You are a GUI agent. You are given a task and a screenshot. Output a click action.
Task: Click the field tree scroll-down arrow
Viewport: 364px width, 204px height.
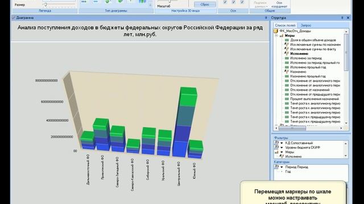click(x=346, y=123)
